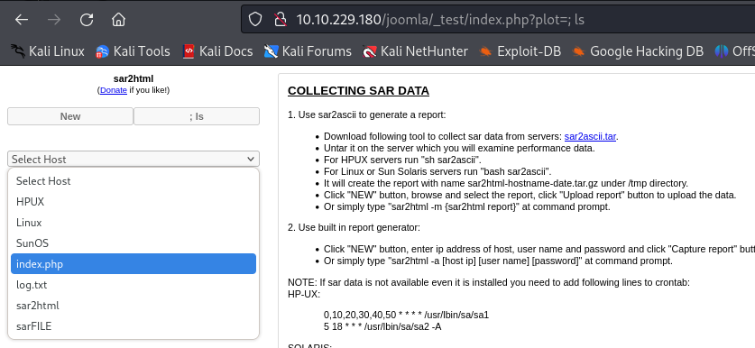The height and width of the screenshot is (348, 755).
Task: Reload the current page
Action: 87,19
